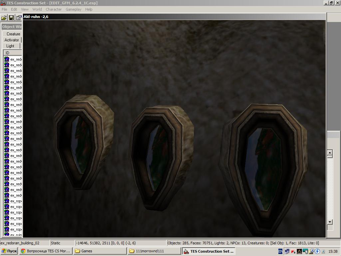Select the largest window frame object in render view
The height and width of the screenshot is (256, 341).
tap(263, 170)
